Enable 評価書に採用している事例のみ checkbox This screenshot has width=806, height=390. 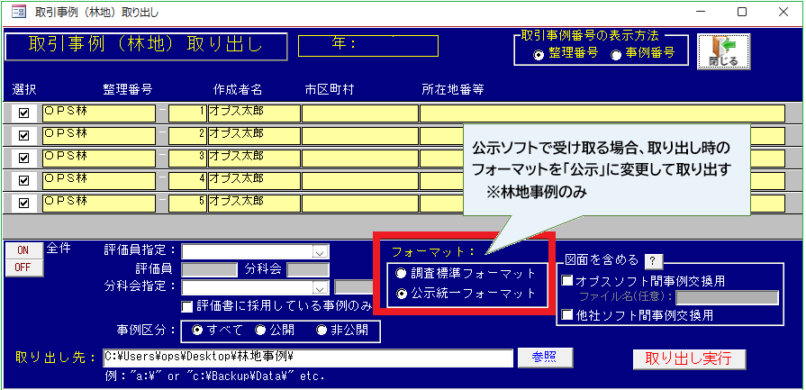pyautogui.click(x=187, y=306)
